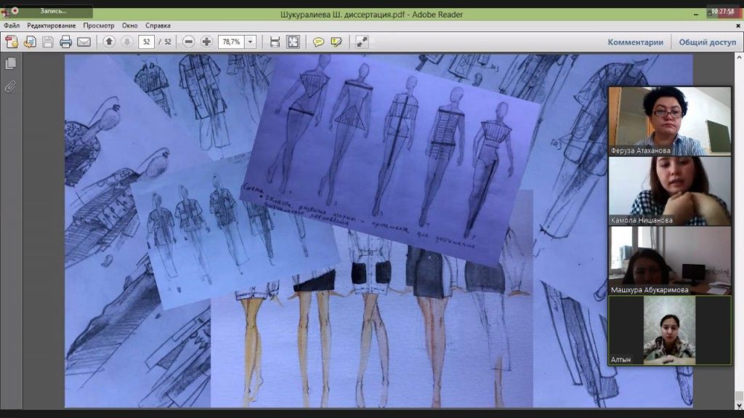The width and height of the screenshot is (744, 418).
Task: Click the Send by email envelope icon
Action: click(x=84, y=42)
